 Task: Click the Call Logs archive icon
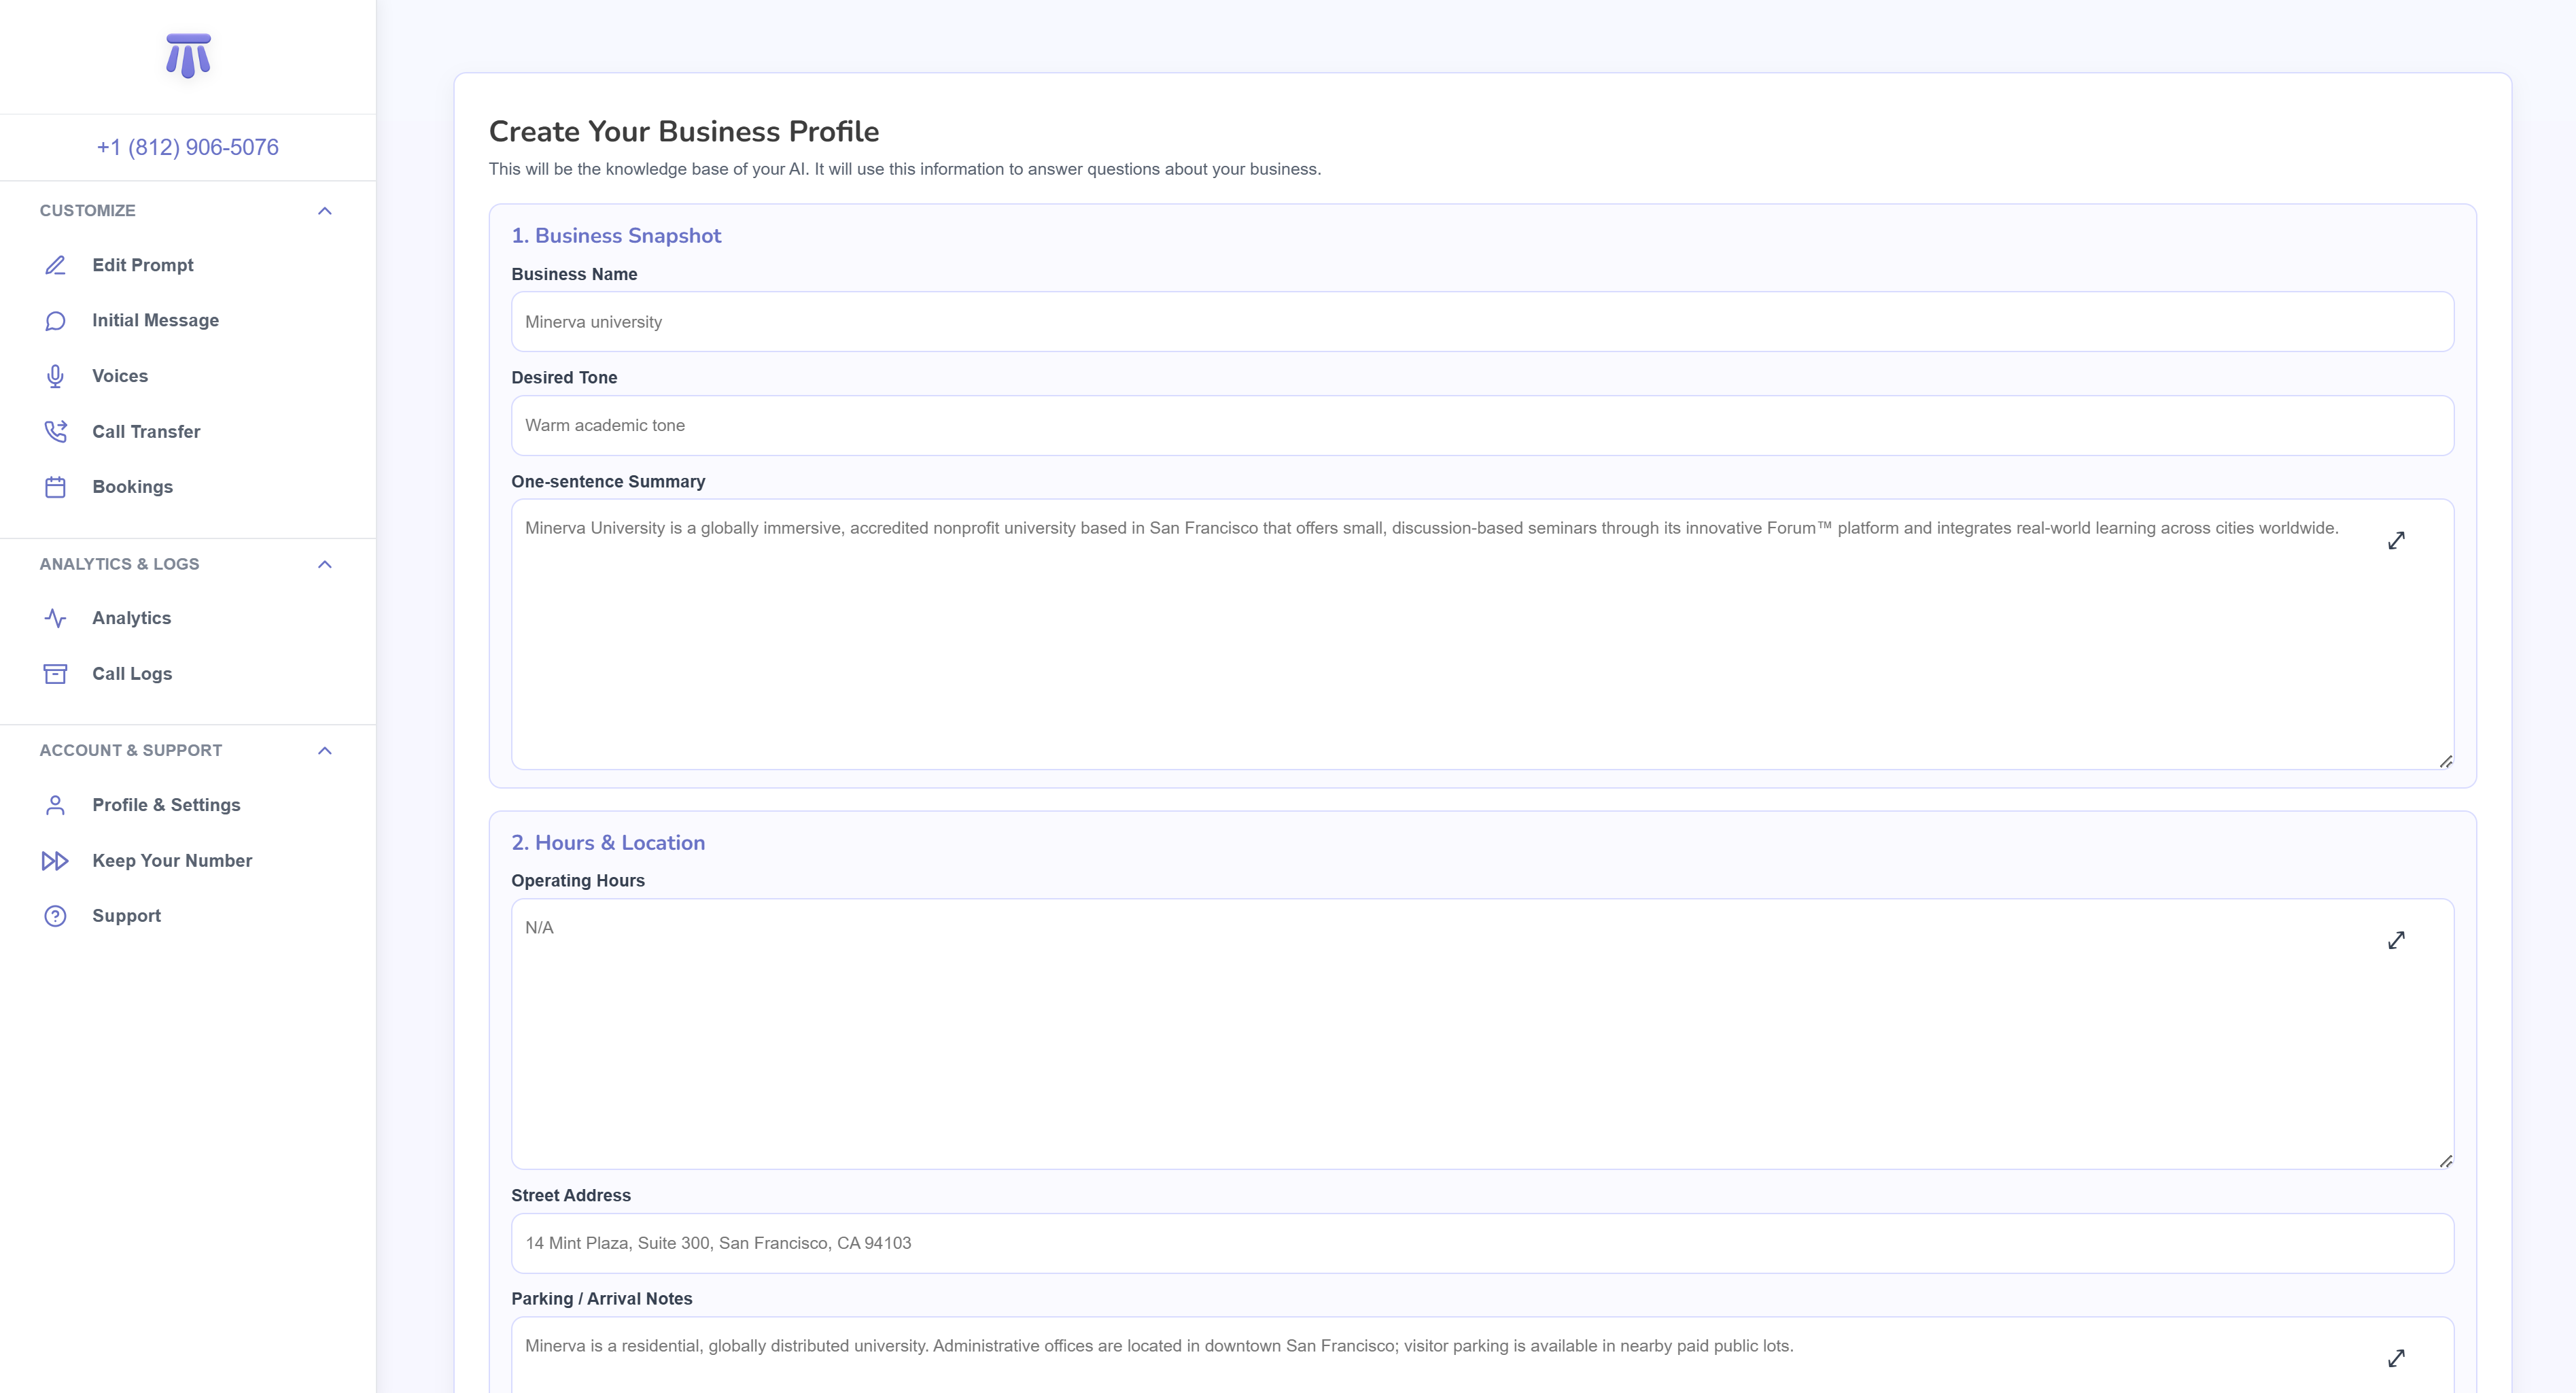55,674
